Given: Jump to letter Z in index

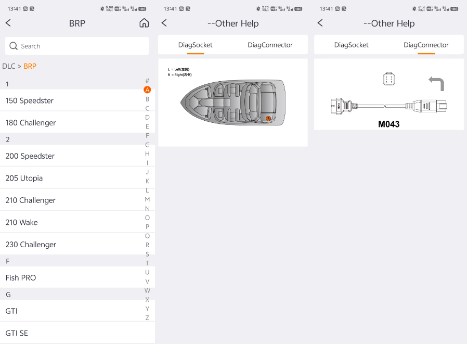Looking at the screenshot, I should click(x=147, y=318).
